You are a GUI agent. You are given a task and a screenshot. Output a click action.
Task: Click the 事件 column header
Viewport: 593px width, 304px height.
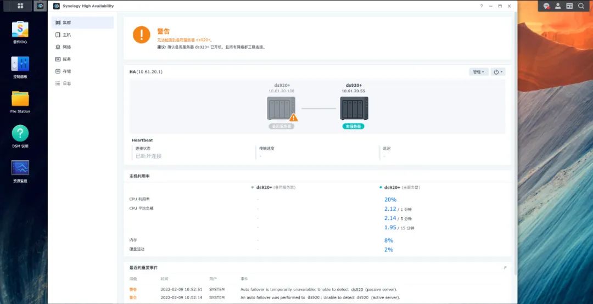tap(244, 279)
